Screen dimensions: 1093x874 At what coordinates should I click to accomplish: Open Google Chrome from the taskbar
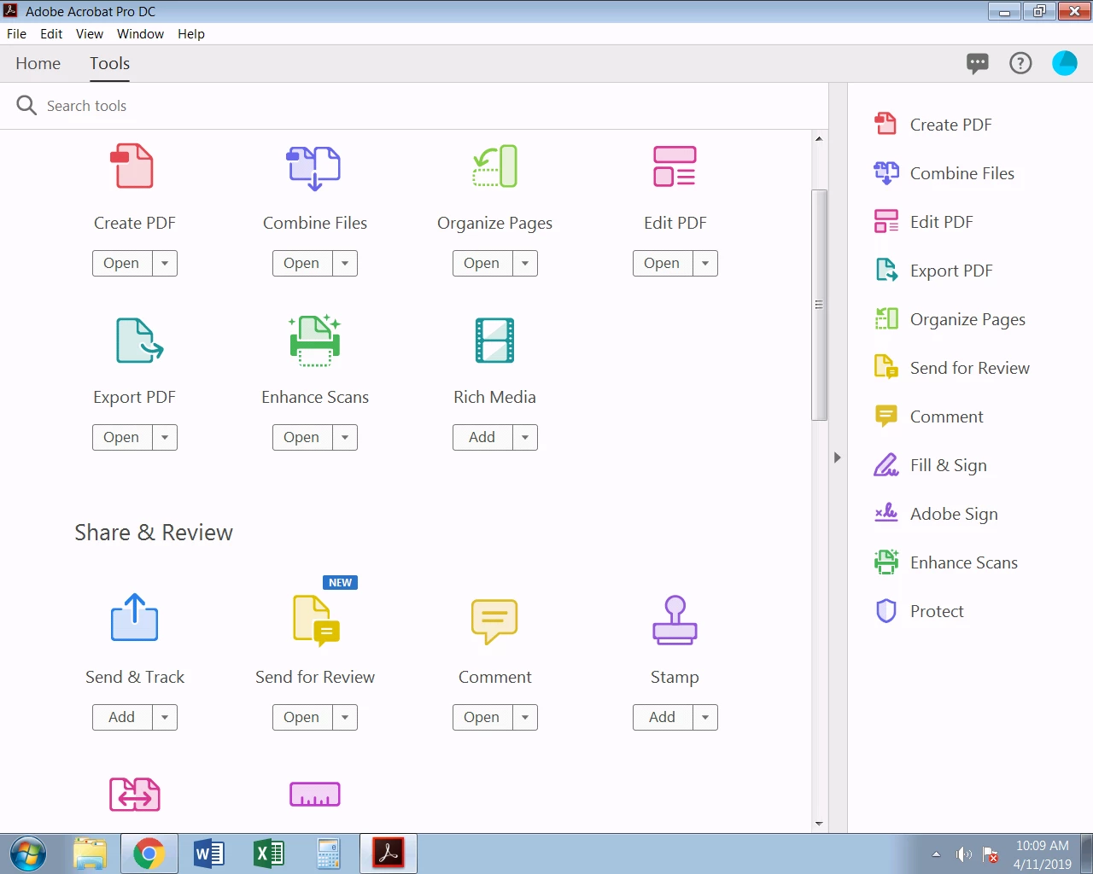(149, 854)
